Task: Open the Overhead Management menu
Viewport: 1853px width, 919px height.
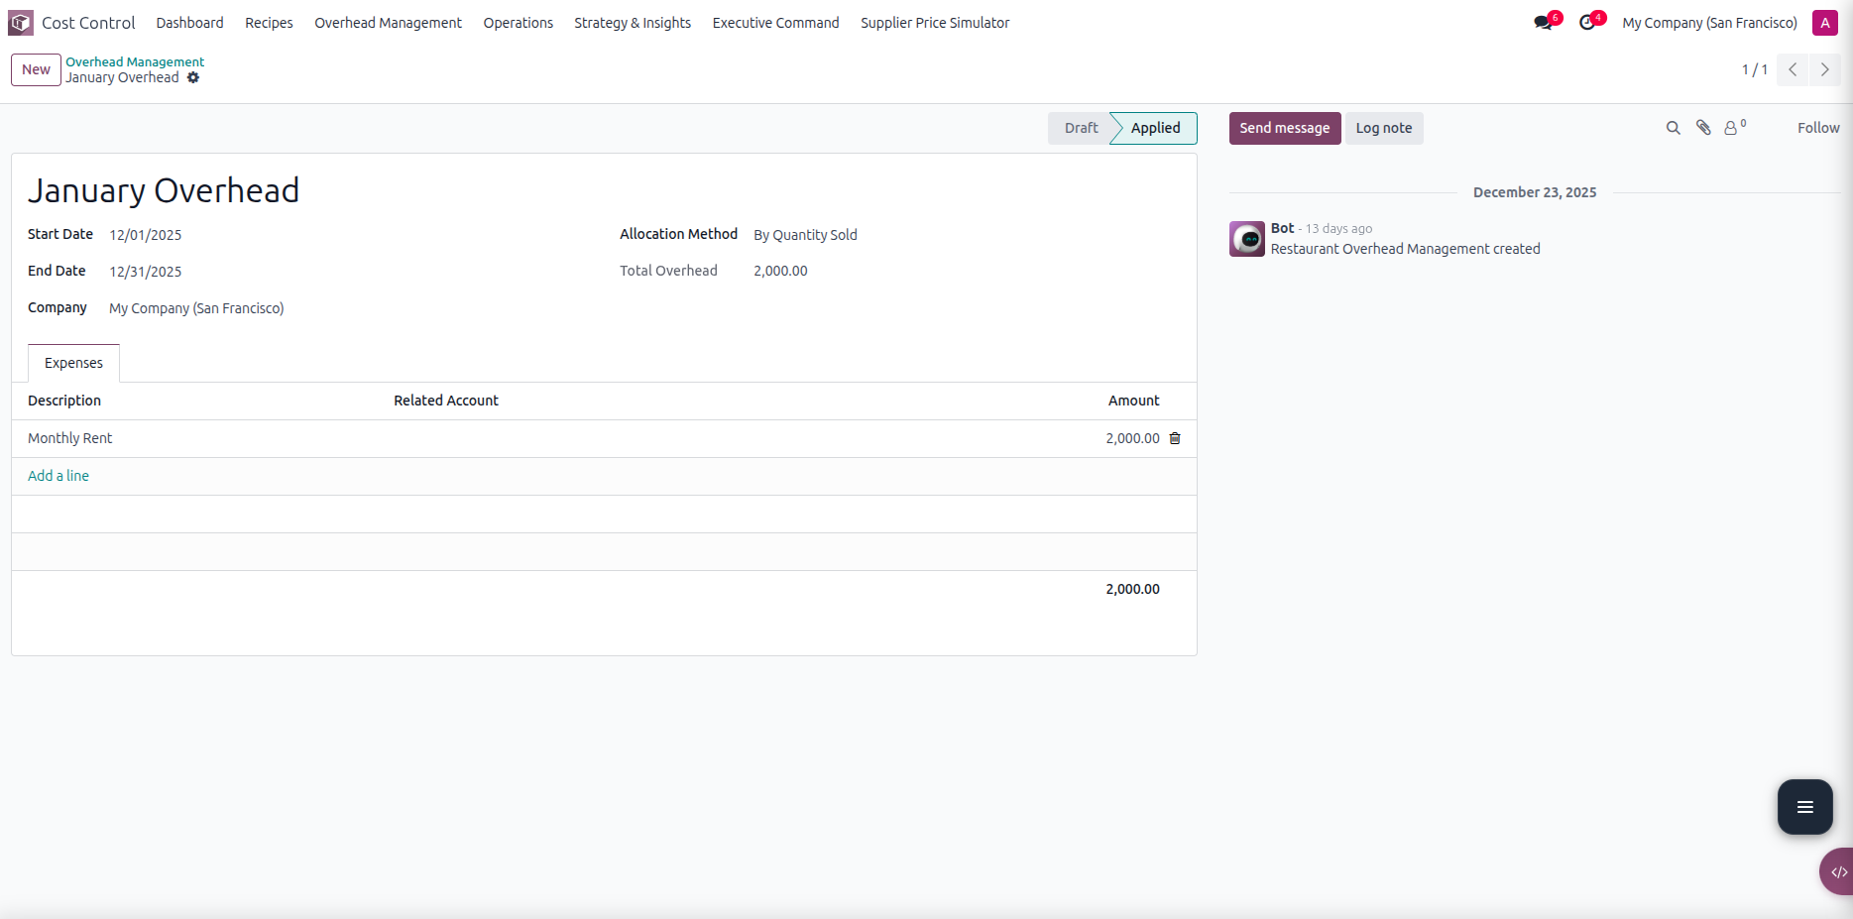Action: point(388,23)
